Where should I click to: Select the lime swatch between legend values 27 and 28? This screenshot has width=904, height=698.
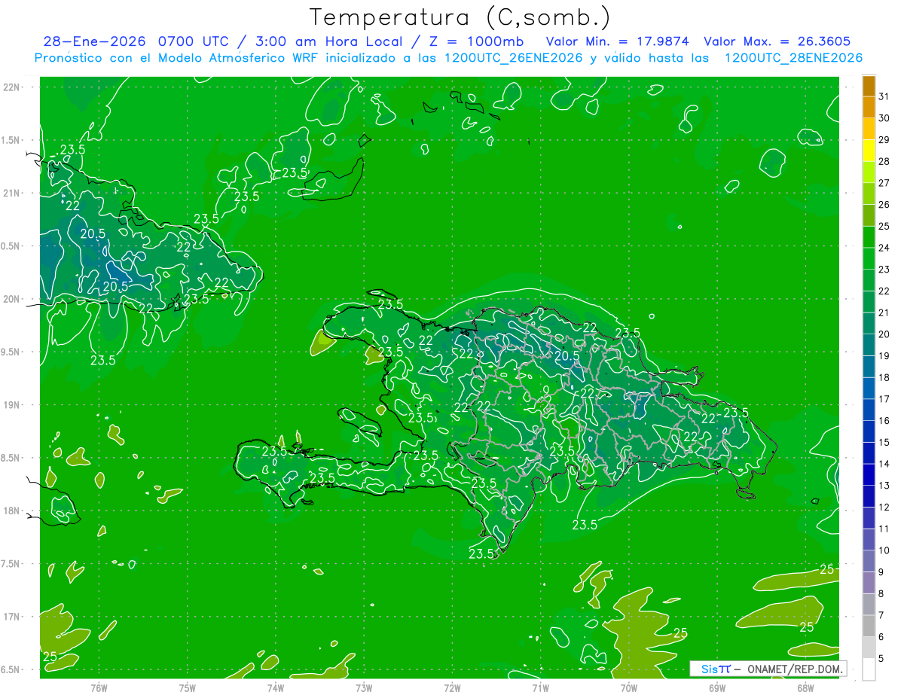(869, 172)
